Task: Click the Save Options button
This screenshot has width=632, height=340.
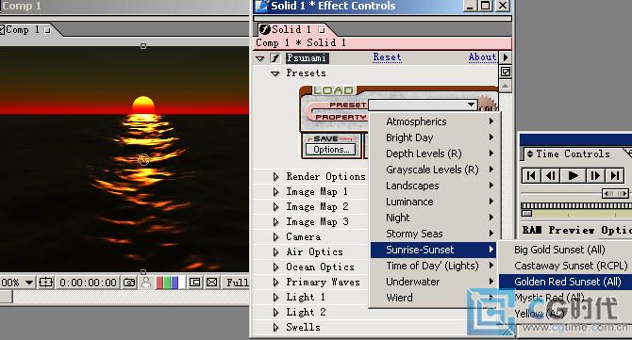Action: coord(330,150)
